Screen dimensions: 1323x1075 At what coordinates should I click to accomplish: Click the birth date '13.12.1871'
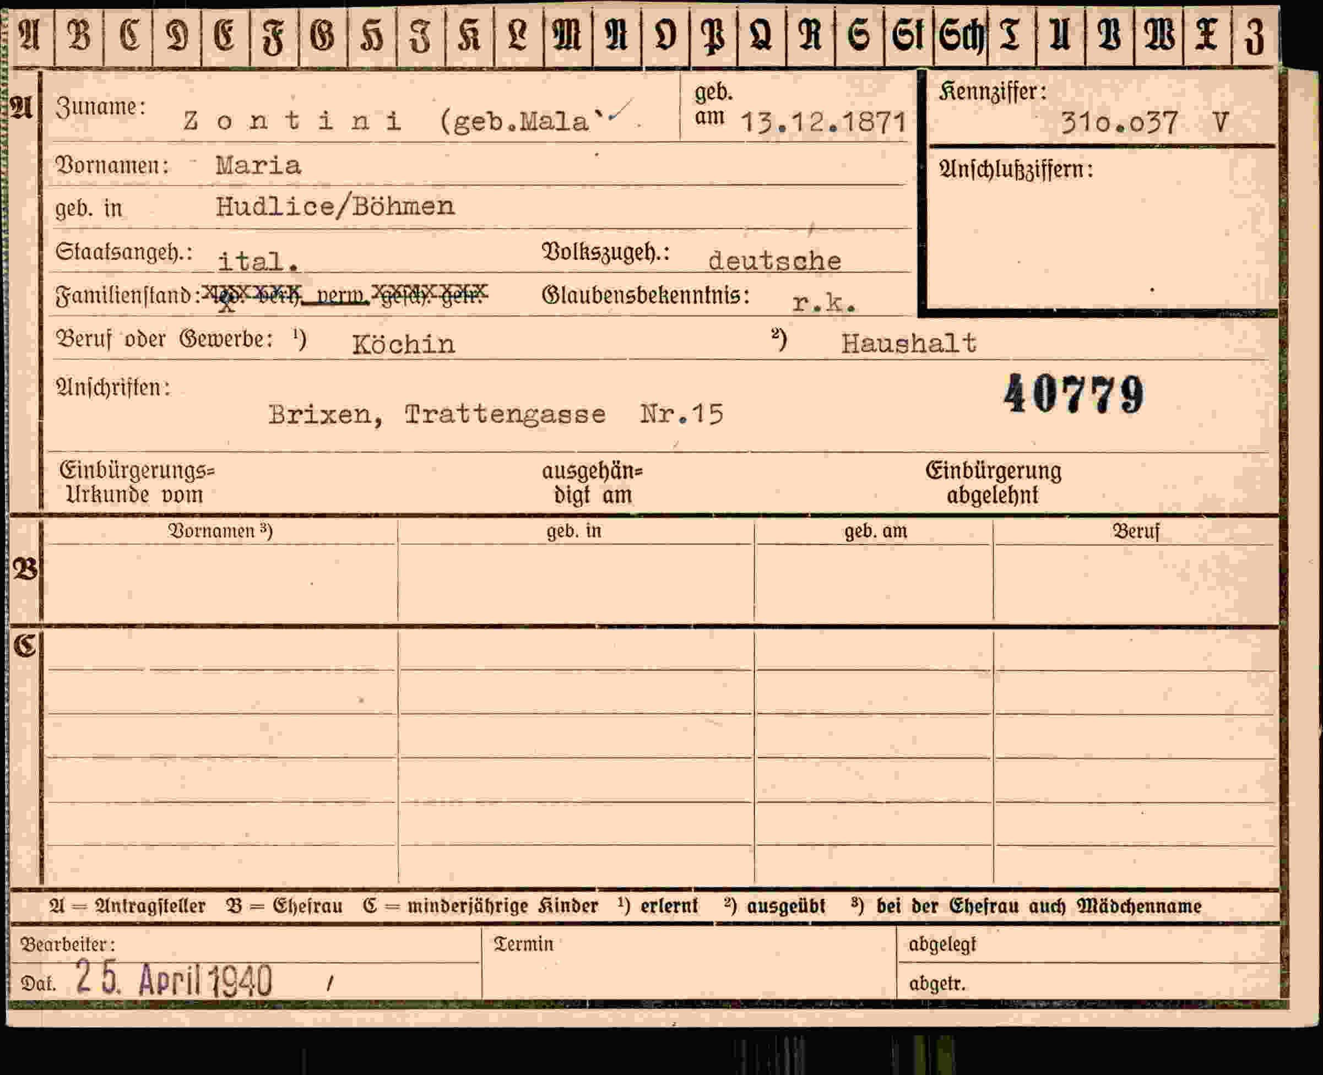pos(825,122)
